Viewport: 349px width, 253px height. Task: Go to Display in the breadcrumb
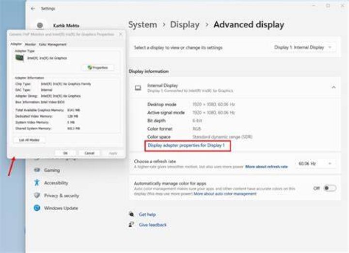[x=185, y=24]
